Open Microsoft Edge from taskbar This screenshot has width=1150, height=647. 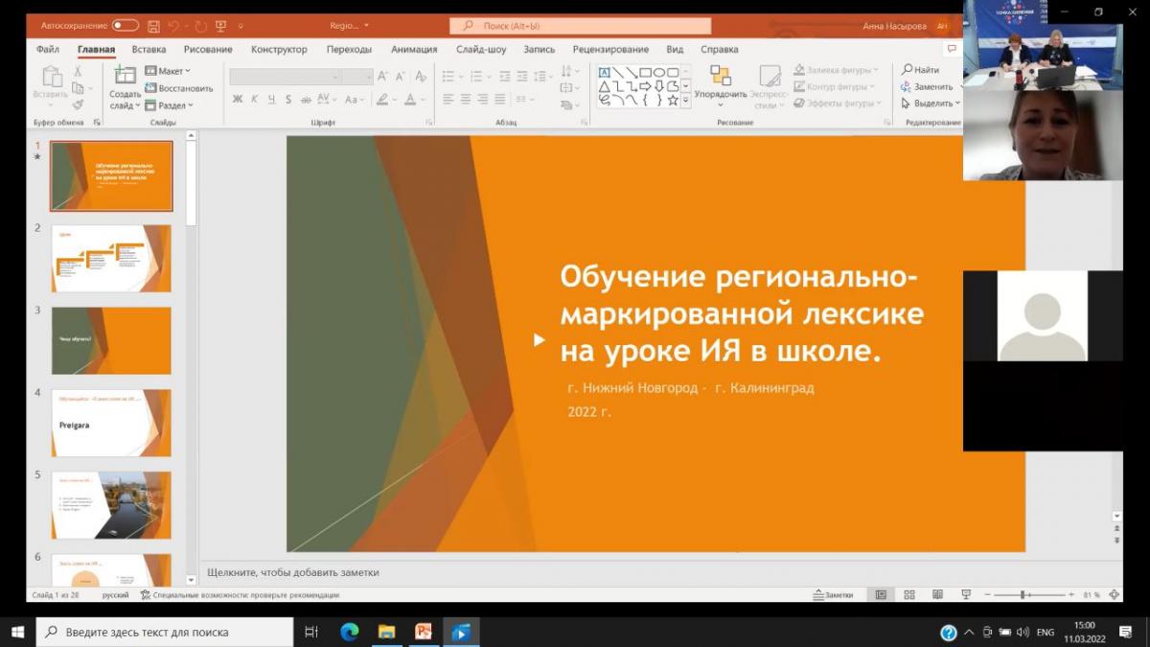pyautogui.click(x=350, y=632)
